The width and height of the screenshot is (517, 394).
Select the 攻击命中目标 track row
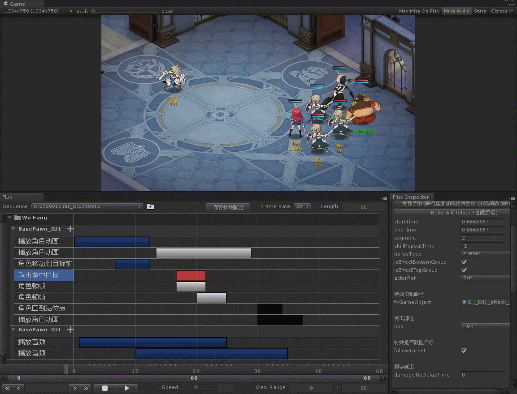(196, 275)
